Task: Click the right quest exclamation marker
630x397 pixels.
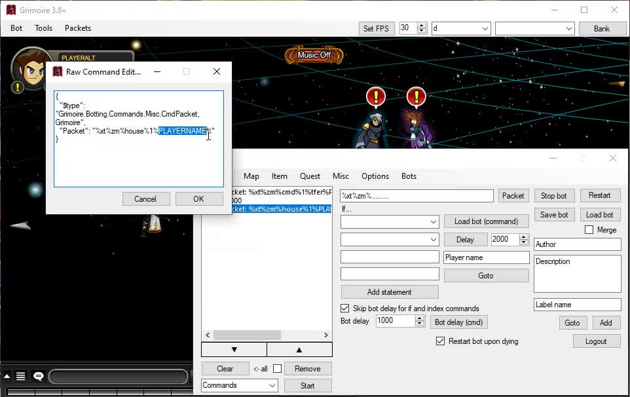Action: tap(417, 97)
